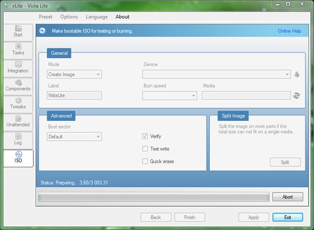The image size is (314, 230).
Task: Click the General group header label
Action: coord(59,53)
